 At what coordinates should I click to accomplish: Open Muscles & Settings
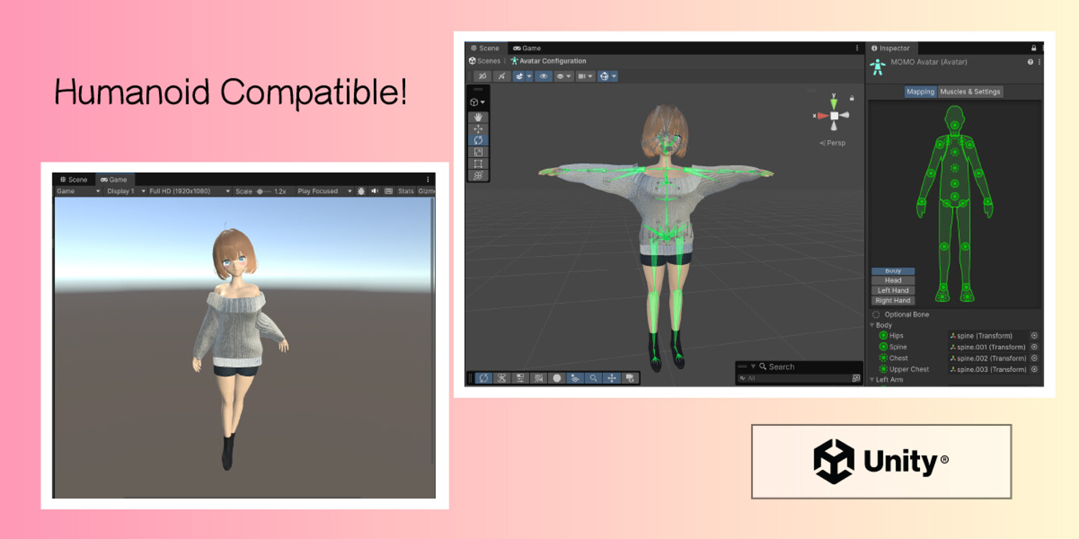pyautogui.click(x=970, y=91)
